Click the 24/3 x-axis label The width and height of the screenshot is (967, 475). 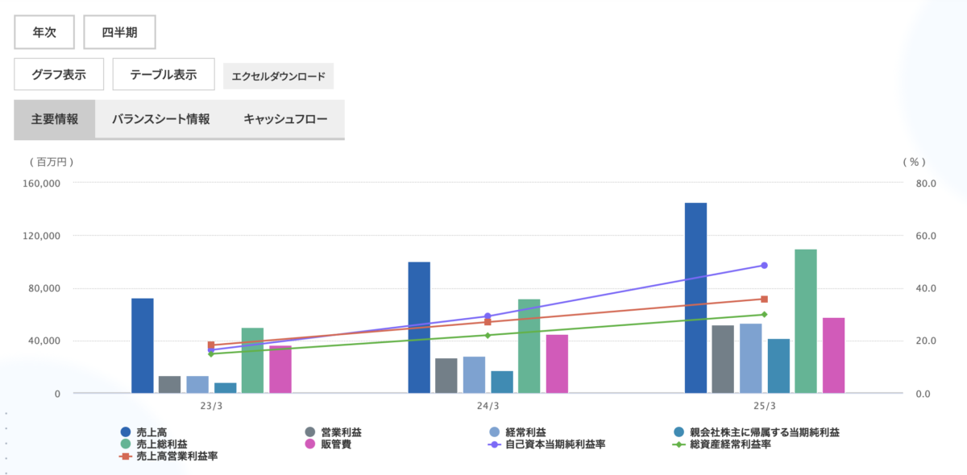pos(488,406)
